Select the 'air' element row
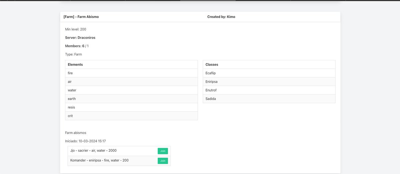This screenshot has width=400, height=174. [131, 82]
